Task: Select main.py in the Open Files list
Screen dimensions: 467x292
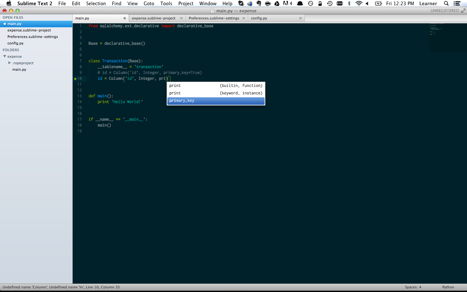Action: [15, 24]
